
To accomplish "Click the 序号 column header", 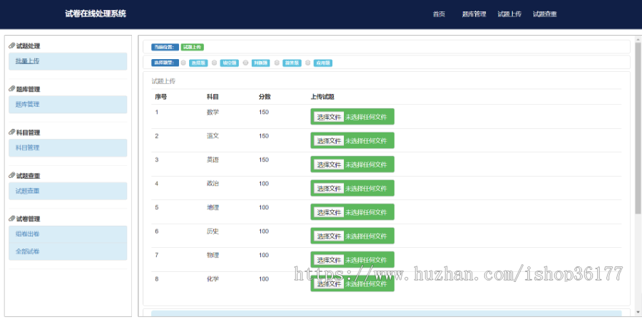I will click(x=161, y=97).
